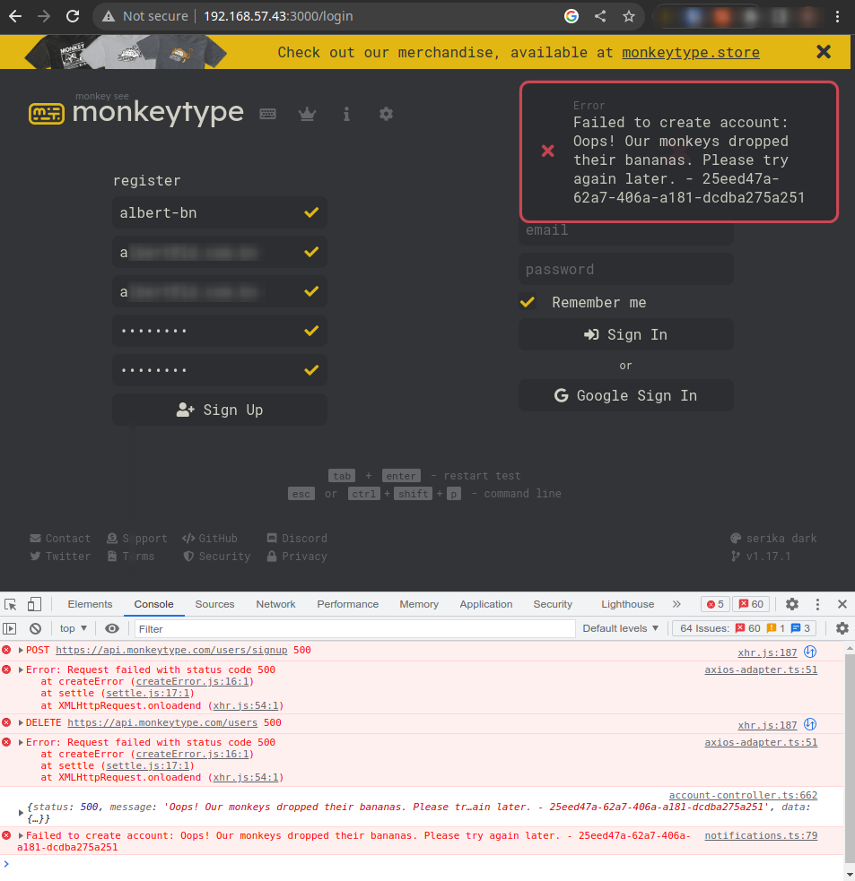Open DevTools customize three-dot menu
The image size is (855, 881).
click(x=817, y=604)
